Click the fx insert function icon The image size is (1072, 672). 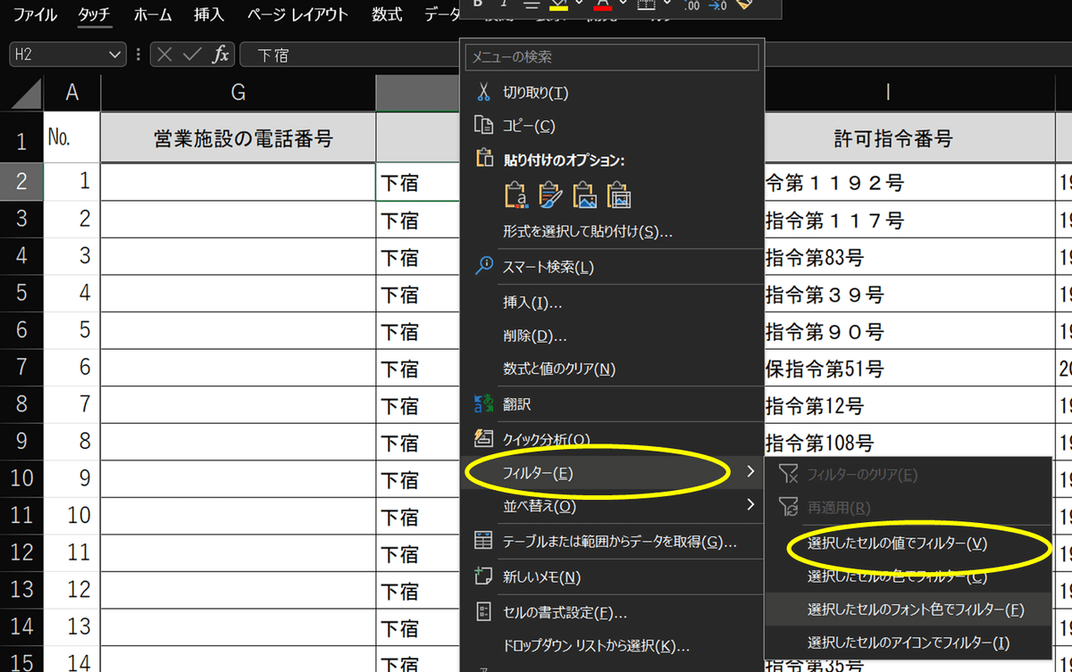tap(221, 54)
